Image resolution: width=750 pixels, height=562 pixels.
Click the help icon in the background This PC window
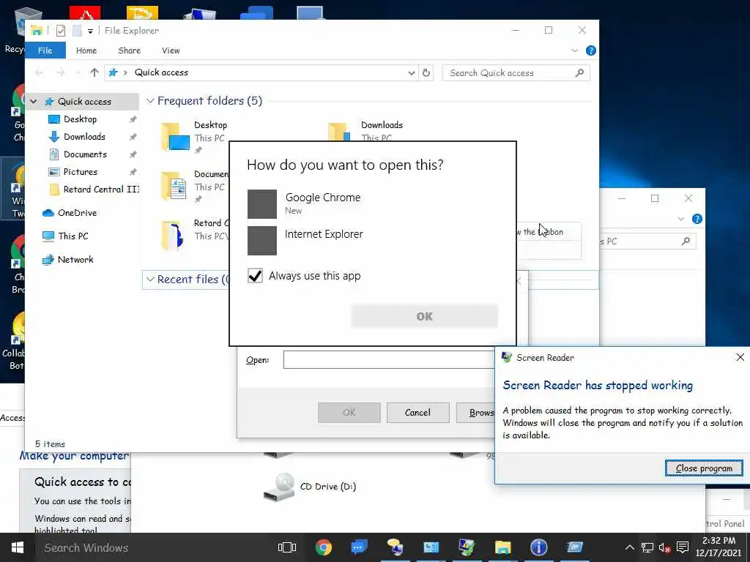tap(697, 219)
